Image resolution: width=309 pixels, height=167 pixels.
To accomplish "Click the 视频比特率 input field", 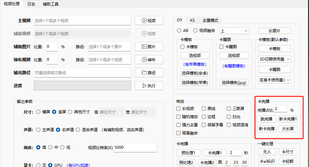I will point(135,147).
